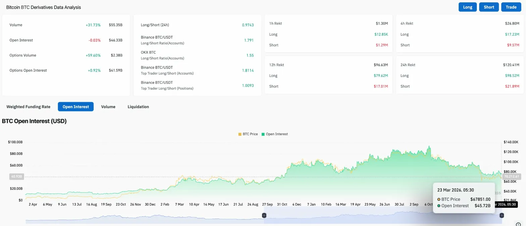Click the Bitcoin BTC Derivatives Data Analysis heading
Viewport: 526px width, 226px height.
tap(44, 7)
